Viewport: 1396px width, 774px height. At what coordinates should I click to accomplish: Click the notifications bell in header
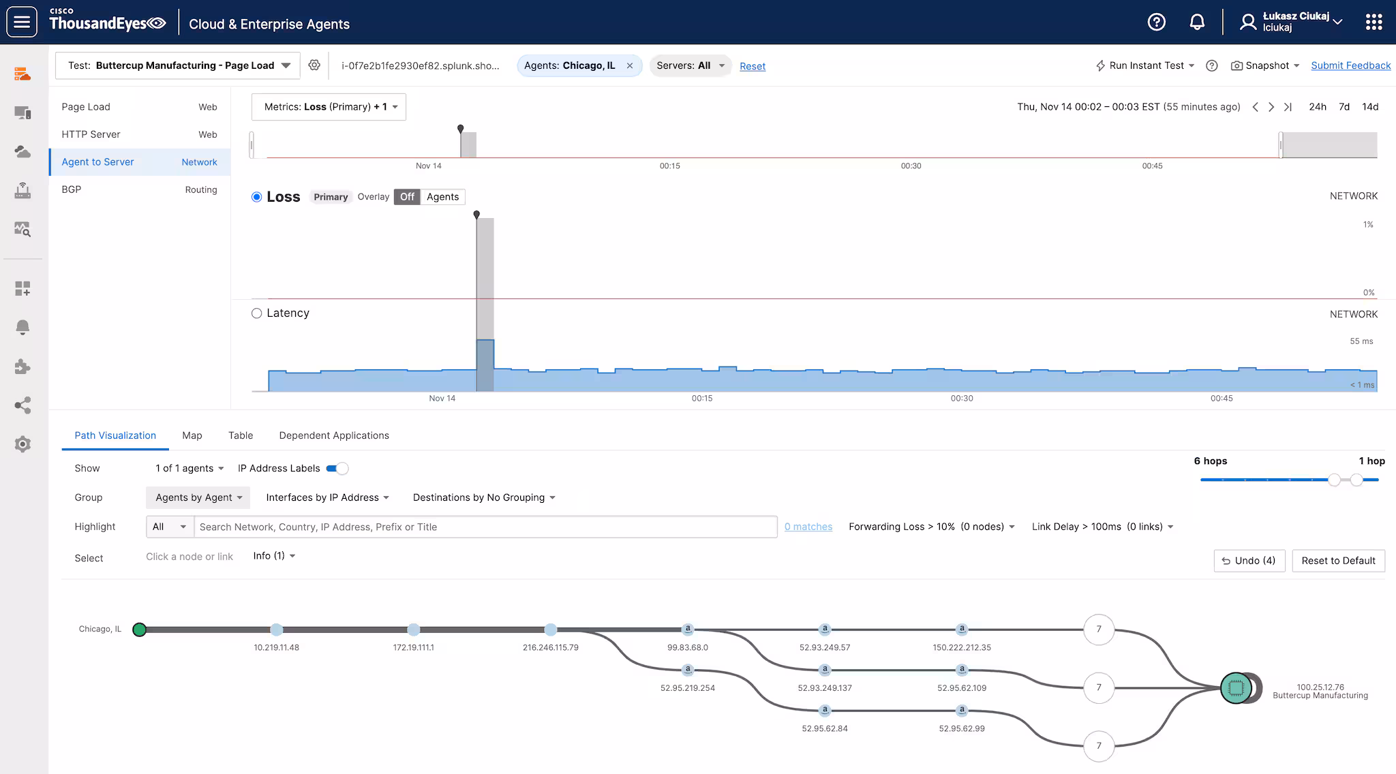pos(1197,22)
